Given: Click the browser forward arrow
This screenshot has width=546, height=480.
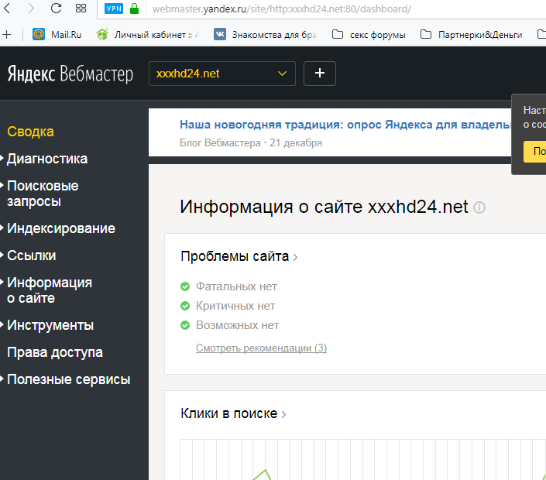Looking at the screenshot, I should tap(30, 9).
